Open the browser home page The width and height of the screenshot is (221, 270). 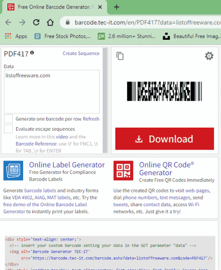[x=50, y=23]
